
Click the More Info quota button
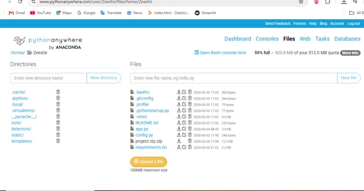[350, 53]
